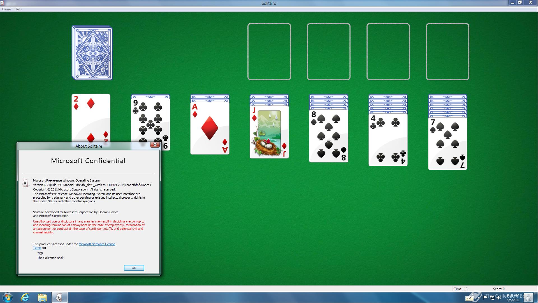Image resolution: width=538 pixels, height=303 pixels.
Task: Click OK in About Solitaire dialog
Action: pyautogui.click(x=134, y=268)
